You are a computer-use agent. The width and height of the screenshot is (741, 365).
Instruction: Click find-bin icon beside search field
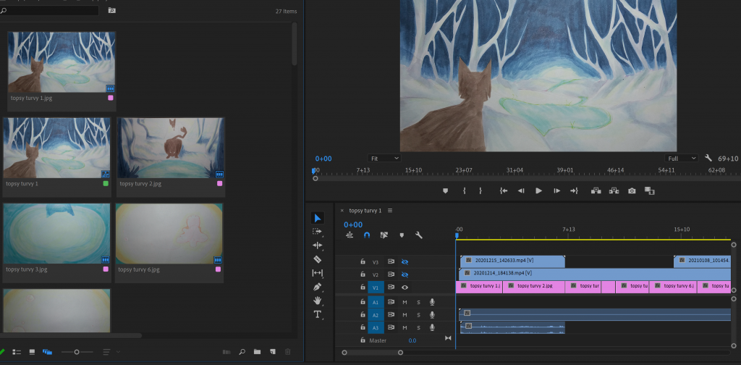(x=111, y=10)
